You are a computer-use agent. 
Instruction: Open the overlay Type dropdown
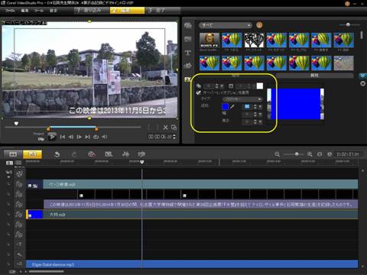pos(242,99)
